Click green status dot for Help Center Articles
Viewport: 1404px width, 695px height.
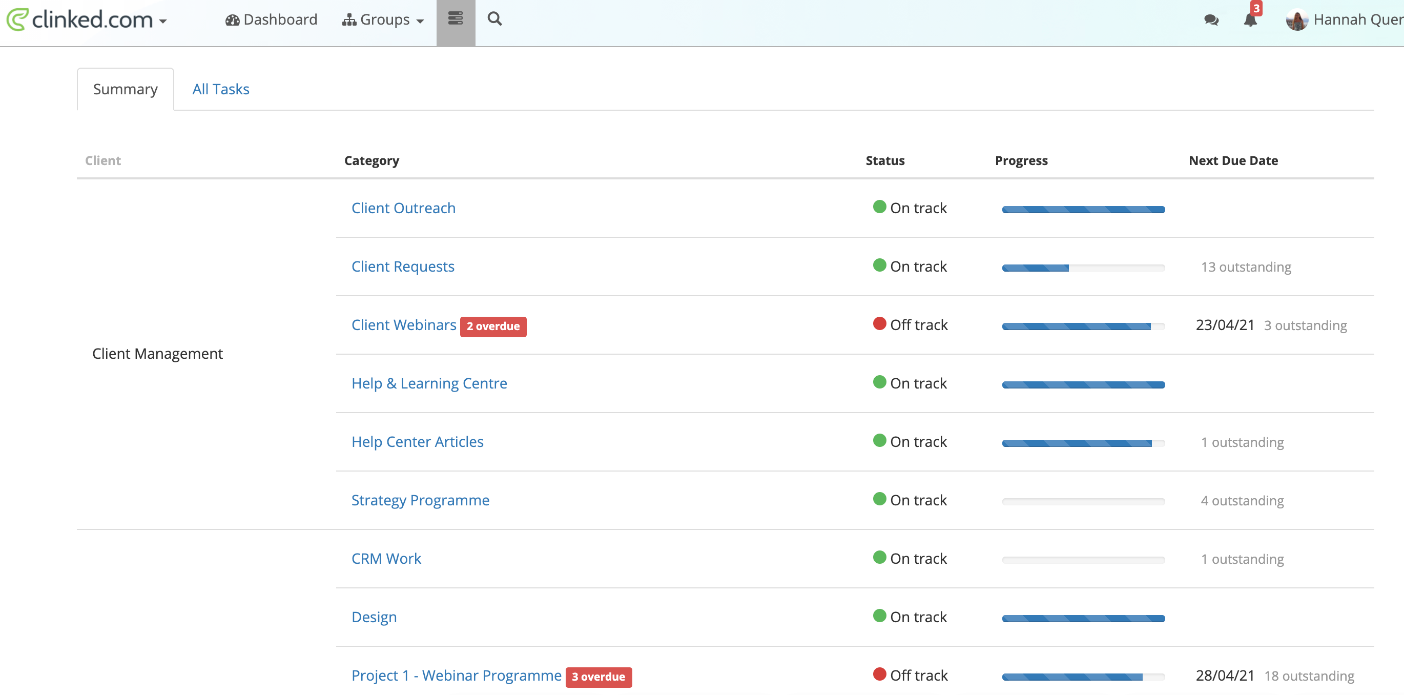pyautogui.click(x=879, y=440)
